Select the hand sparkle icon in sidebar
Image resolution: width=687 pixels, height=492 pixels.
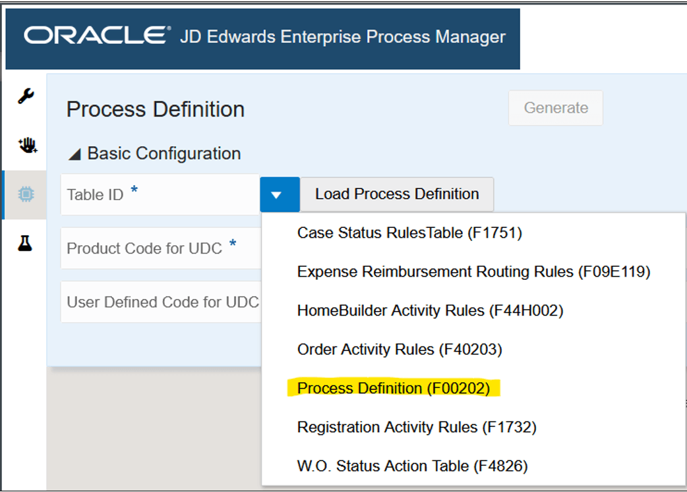[x=27, y=145]
